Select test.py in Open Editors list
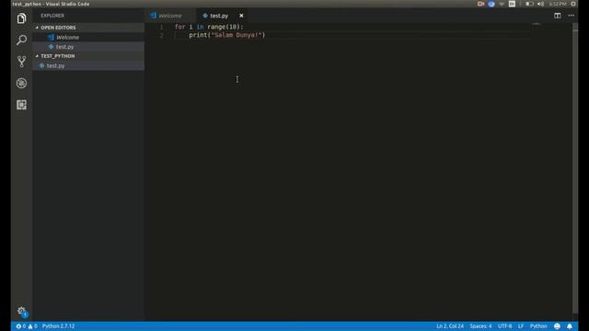The image size is (589, 331). pos(88,47)
